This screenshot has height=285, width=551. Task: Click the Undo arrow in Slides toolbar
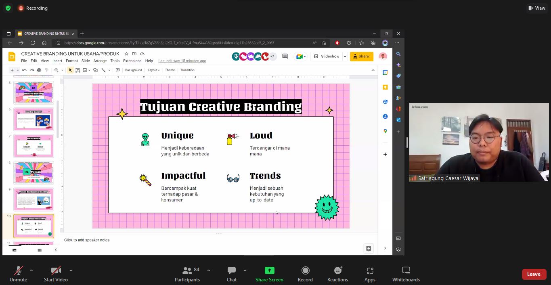pyautogui.click(x=25, y=70)
